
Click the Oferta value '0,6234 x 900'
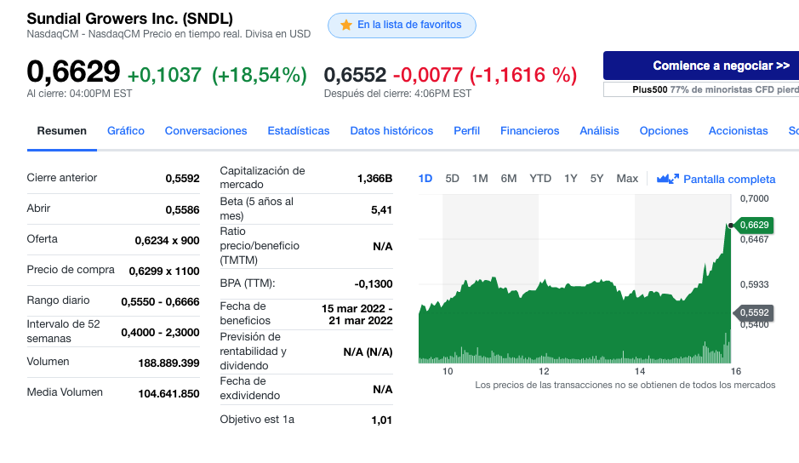pyautogui.click(x=167, y=240)
